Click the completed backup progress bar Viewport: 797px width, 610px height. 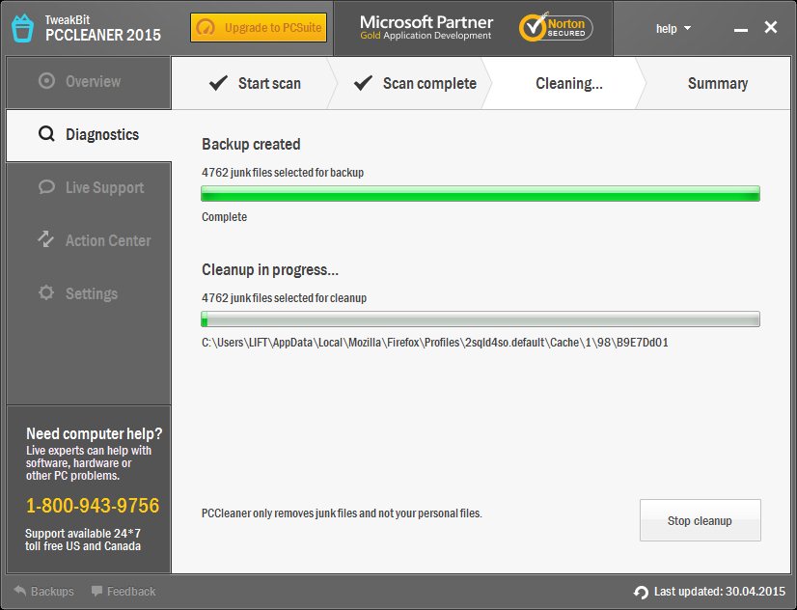[481, 194]
